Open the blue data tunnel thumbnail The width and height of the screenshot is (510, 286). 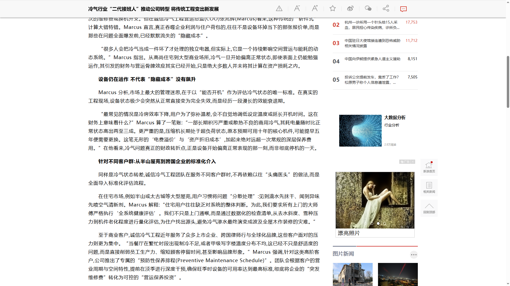pos(360,131)
